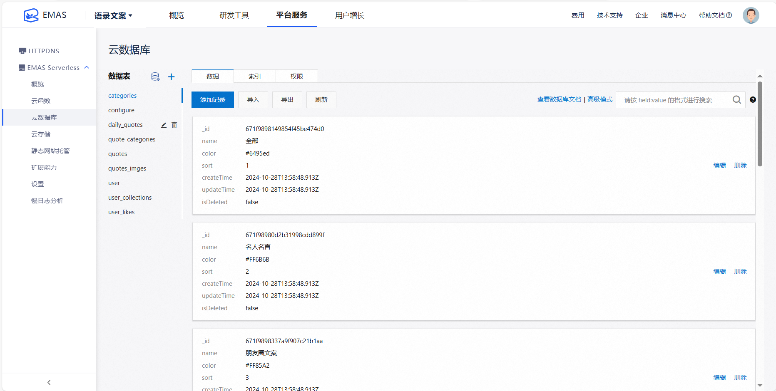Open the 费用 link
This screenshot has height=391, width=776.
point(578,15)
